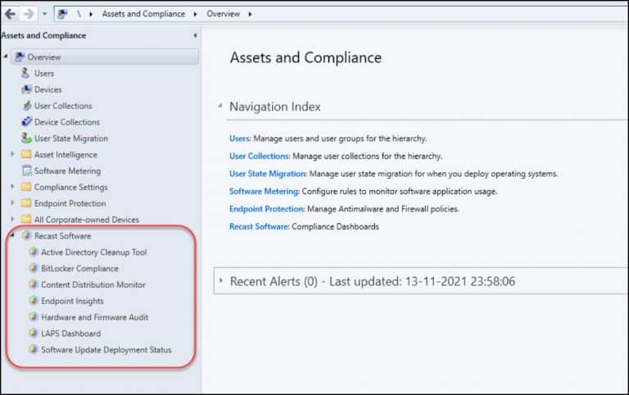Click the Software Metering icon

pyautogui.click(x=27, y=170)
